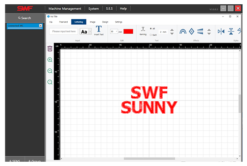
Task: Zoom in on the canvas
Action: (50, 60)
